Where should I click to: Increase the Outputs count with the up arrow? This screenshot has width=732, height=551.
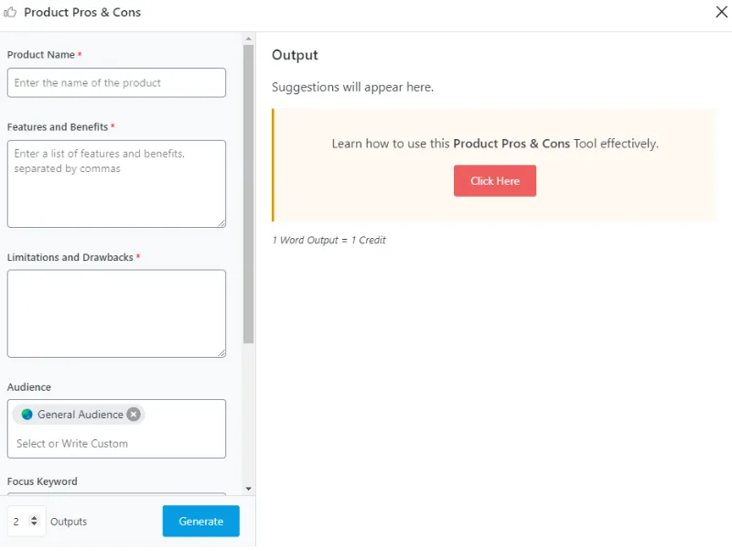tap(34, 518)
